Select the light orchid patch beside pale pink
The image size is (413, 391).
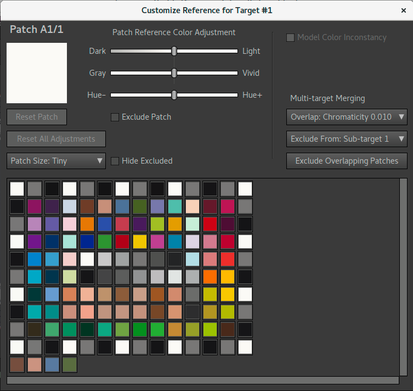pos(35,224)
